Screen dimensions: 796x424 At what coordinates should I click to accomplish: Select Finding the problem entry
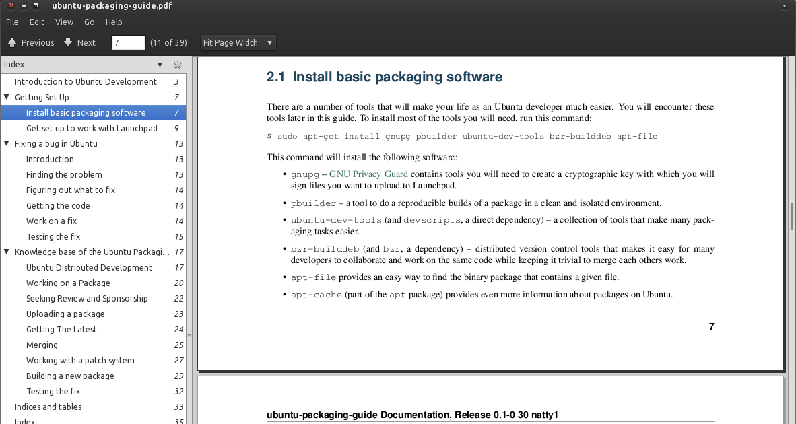tap(94, 174)
